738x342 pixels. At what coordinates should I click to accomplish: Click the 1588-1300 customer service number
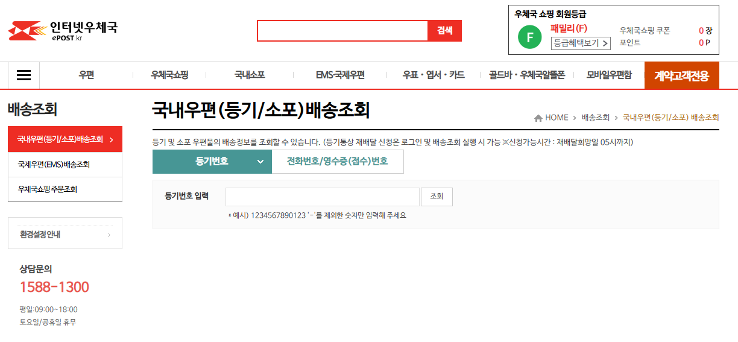coord(54,287)
